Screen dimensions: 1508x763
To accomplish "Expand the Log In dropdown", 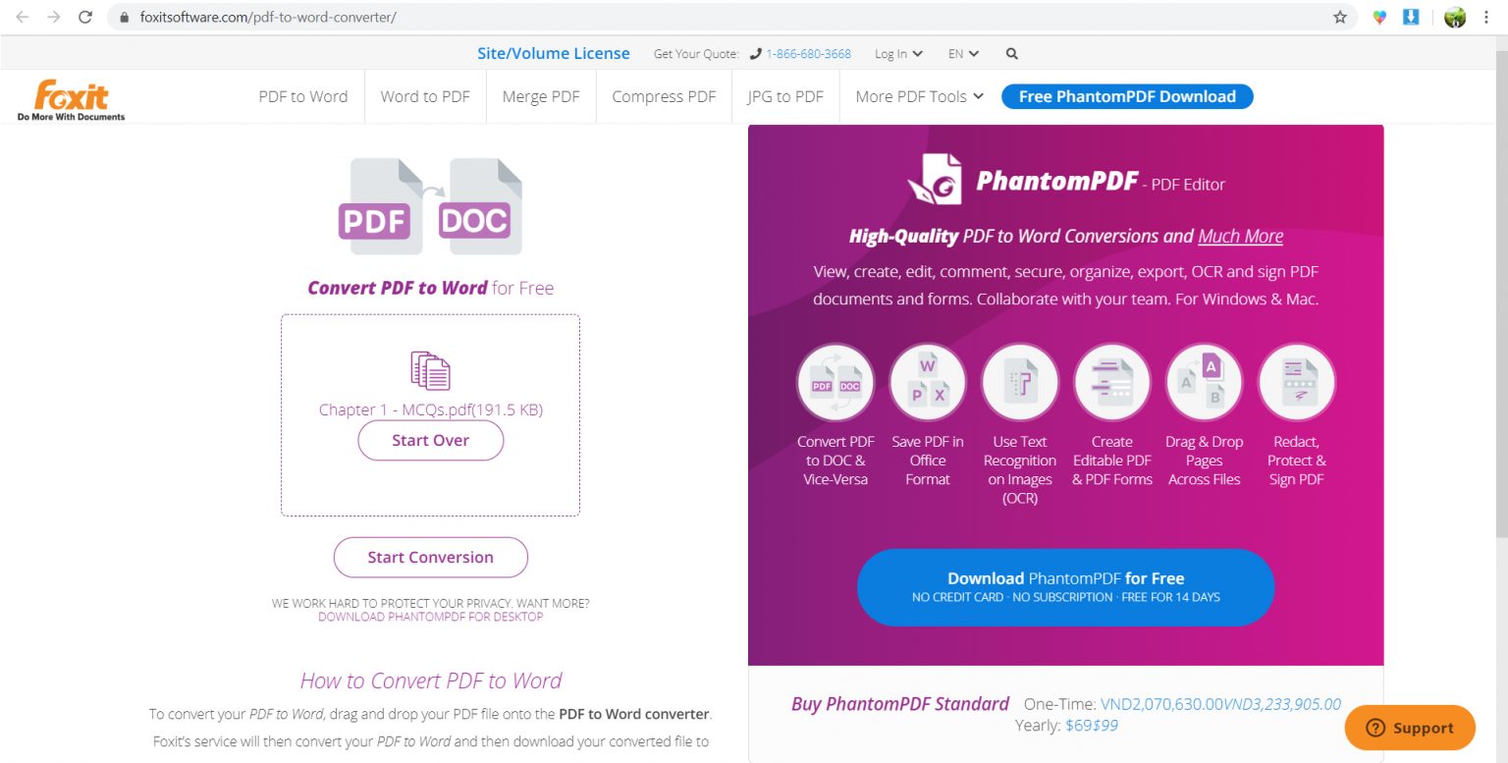I will (898, 54).
